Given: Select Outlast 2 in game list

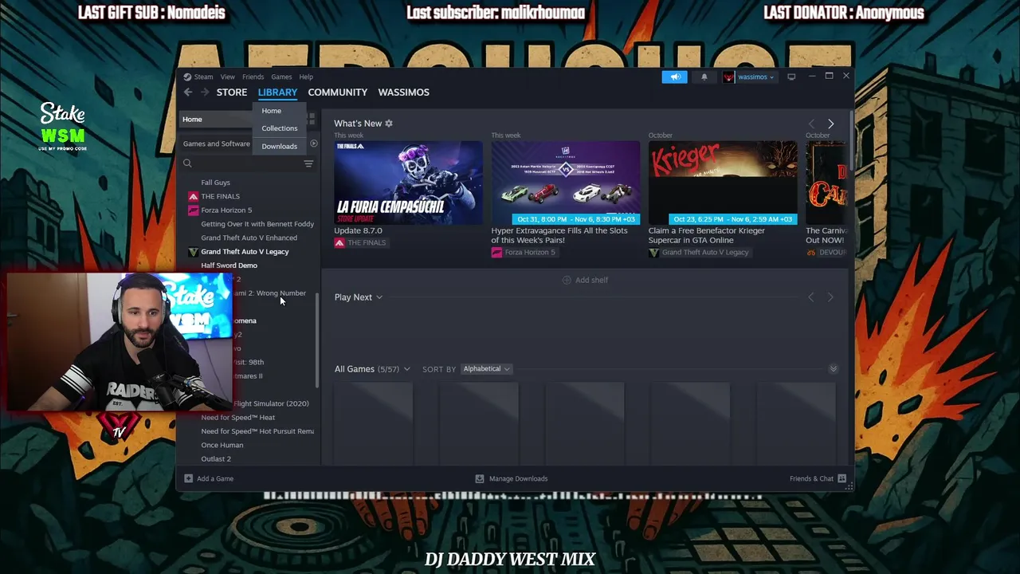Looking at the screenshot, I should (x=216, y=459).
